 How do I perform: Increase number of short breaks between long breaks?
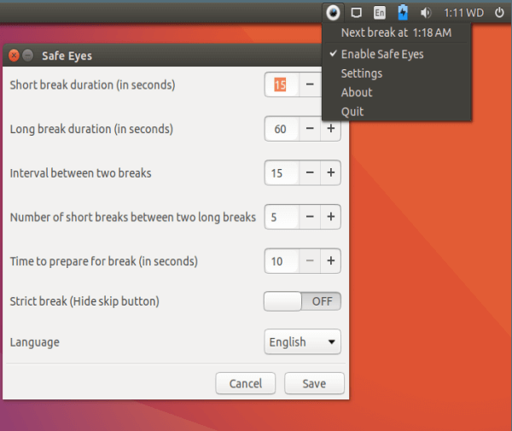pyautogui.click(x=331, y=217)
